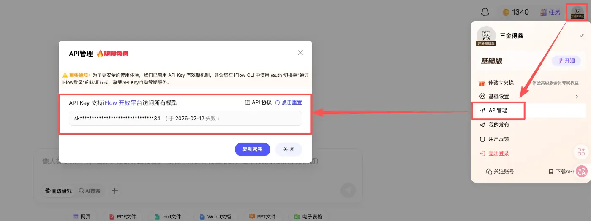591x221 pixels.
Task: Click the panda avatar in top bar
Action: pos(577,12)
